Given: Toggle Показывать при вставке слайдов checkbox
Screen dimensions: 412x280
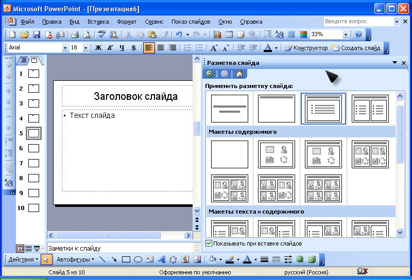Looking at the screenshot, I should tap(209, 243).
